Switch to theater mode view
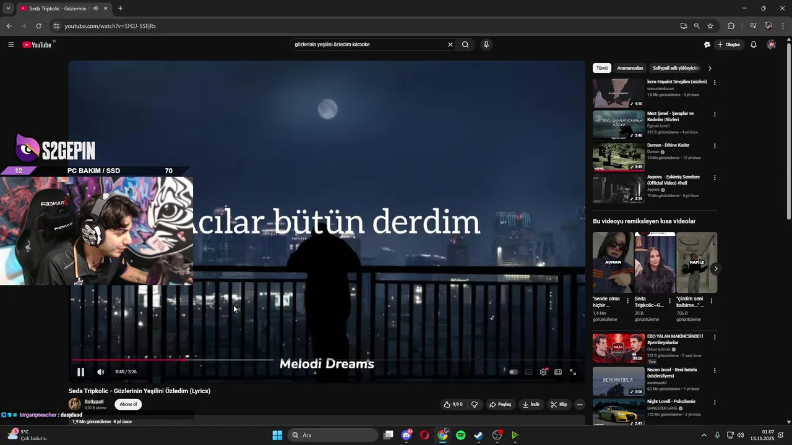792x445 pixels. pos(558,372)
